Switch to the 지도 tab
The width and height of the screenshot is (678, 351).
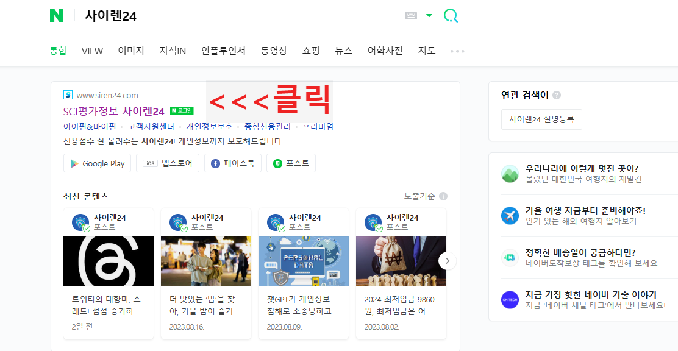tap(426, 51)
